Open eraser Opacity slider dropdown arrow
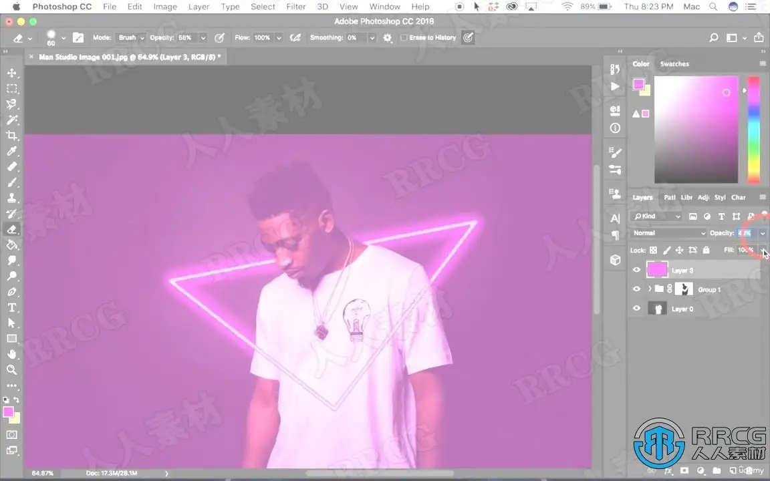The height and width of the screenshot is (481, 770). [x=203, y=38]
